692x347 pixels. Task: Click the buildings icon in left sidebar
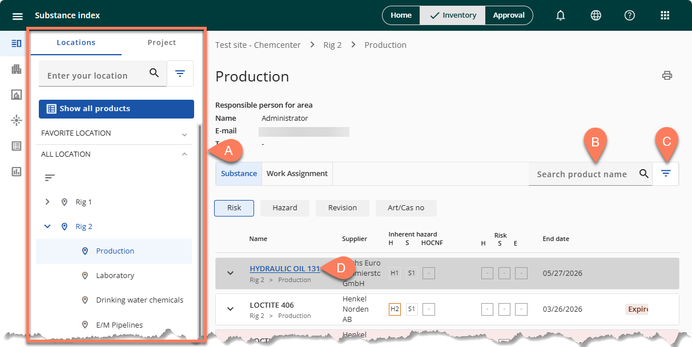(16, 70)
